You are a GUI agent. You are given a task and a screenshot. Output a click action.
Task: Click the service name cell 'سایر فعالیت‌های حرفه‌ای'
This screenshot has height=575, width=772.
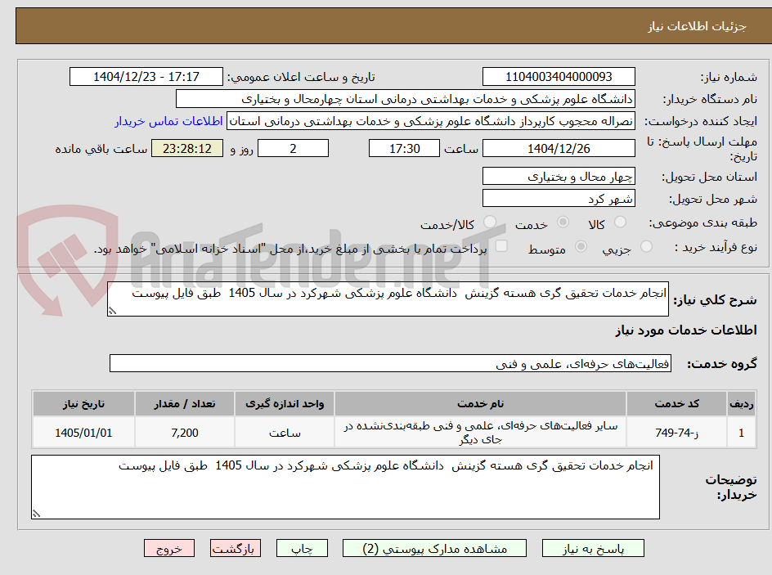tap(481, 433)
